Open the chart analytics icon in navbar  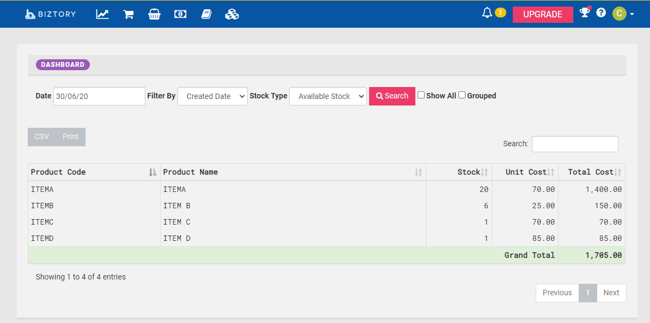(102, 14)
